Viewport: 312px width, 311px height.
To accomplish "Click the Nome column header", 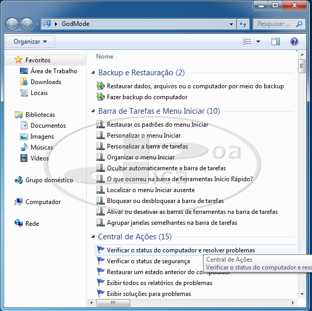I will point(105,57).
